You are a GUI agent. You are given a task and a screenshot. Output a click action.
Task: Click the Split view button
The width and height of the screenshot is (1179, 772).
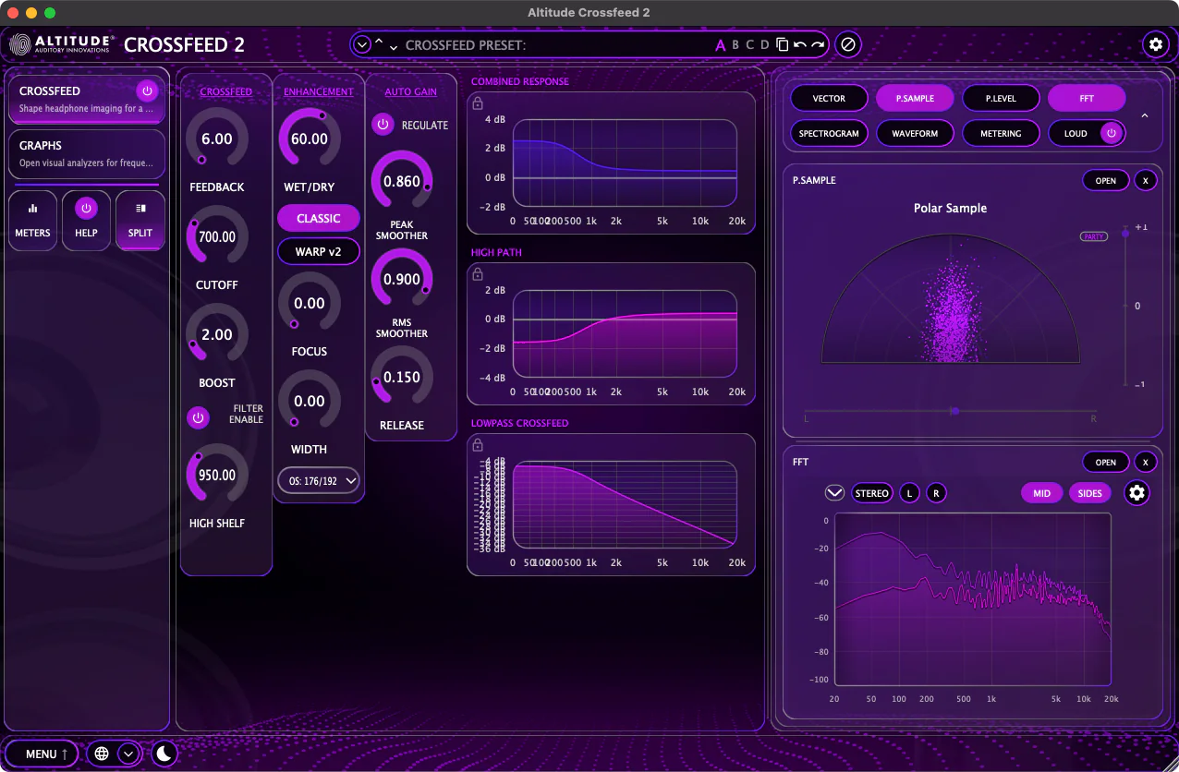pos(140,220)
